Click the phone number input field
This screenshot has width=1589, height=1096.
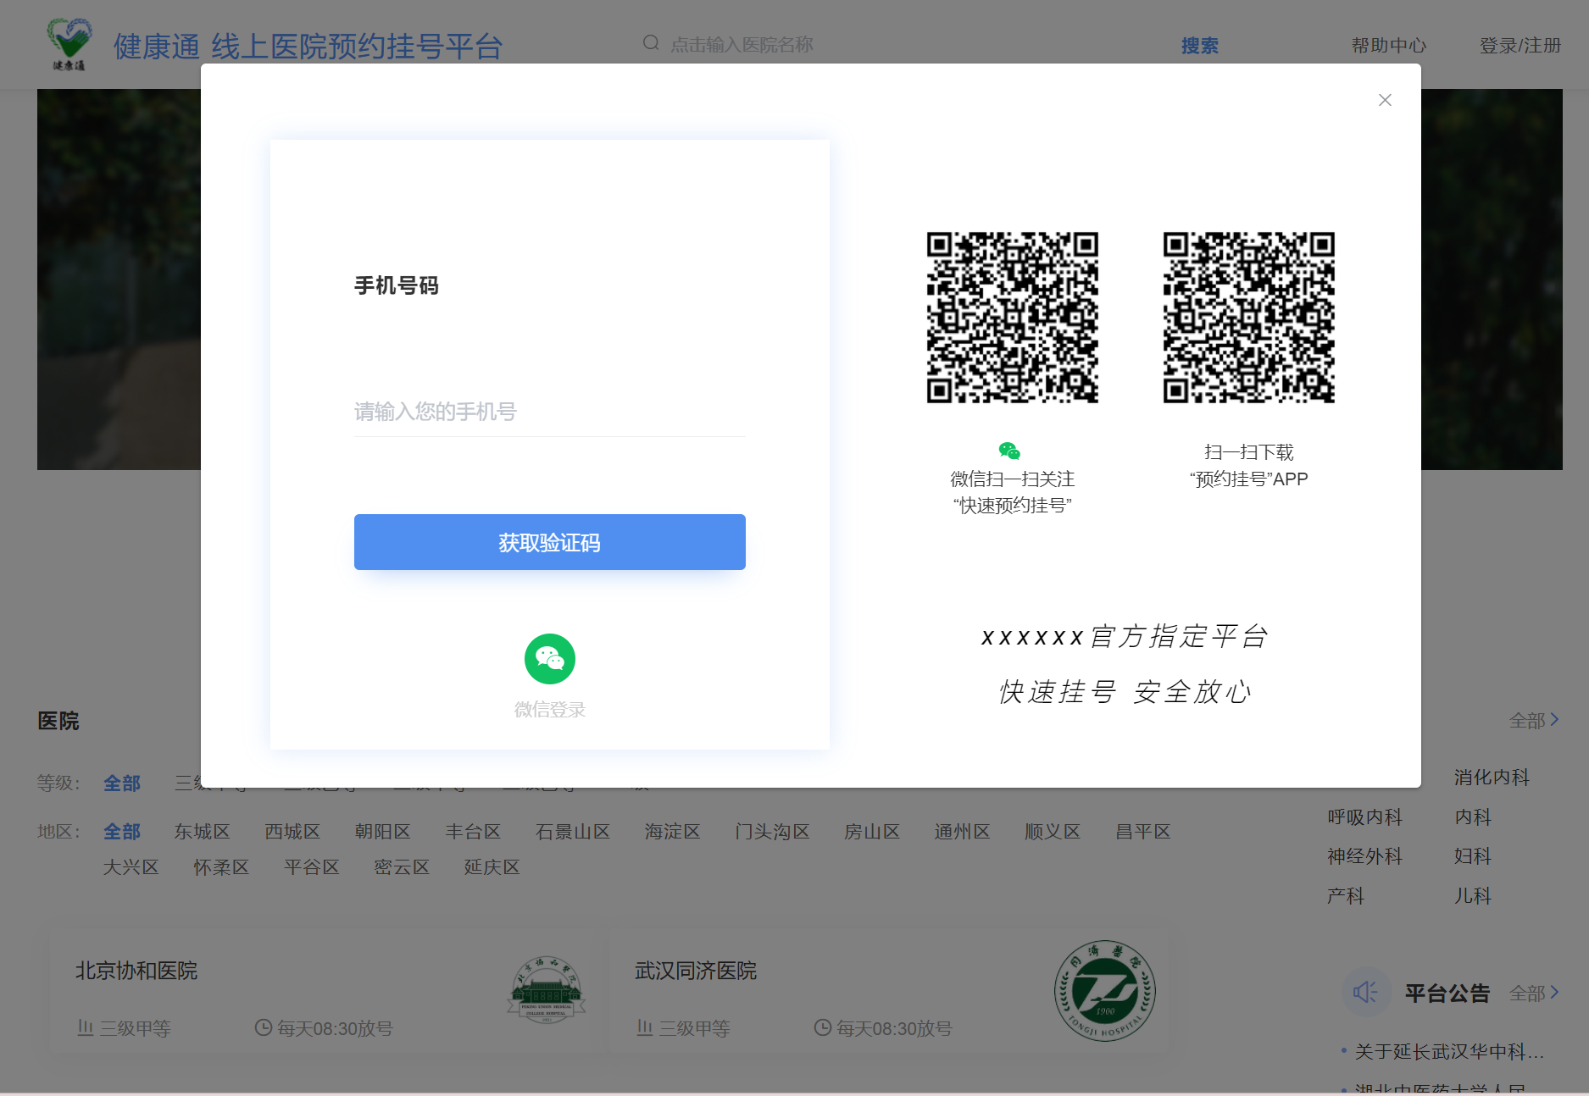(550, 412)
